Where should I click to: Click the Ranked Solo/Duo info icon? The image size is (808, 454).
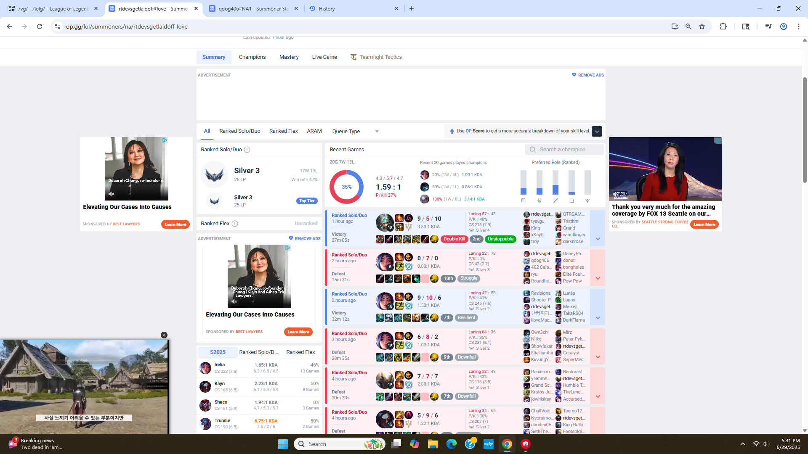click(x=247, y=150)
